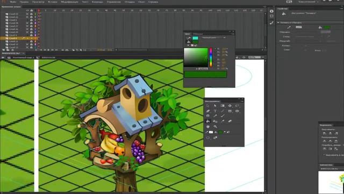Click the Монтажный кадр 1 scene link

24,58
